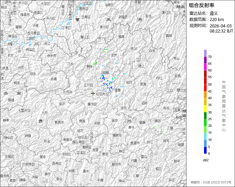Image resolution: width=235 pixels, height=187 pixels.
Task: Click the lavender above-70 dBZ legend color
Action: point(205,53)
